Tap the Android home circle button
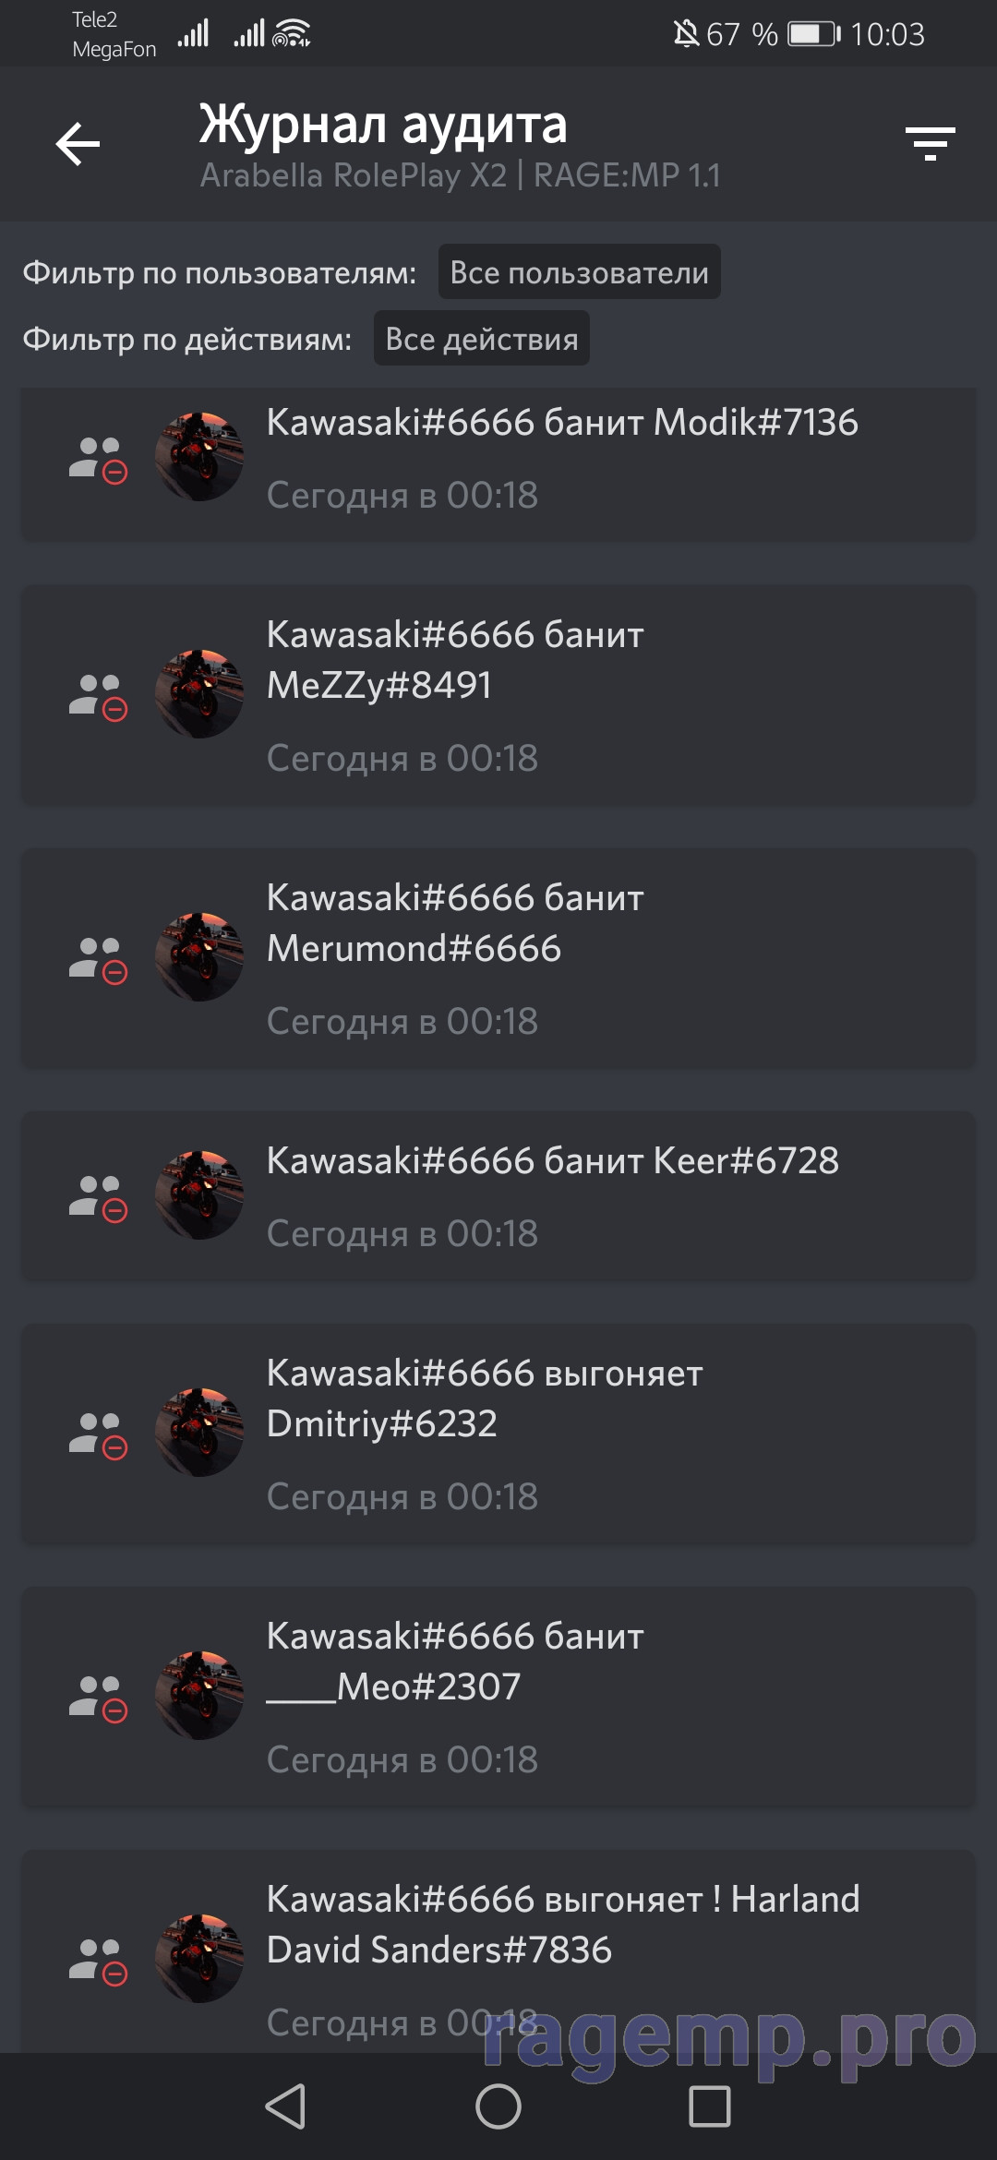Image resolution: width=997 pixels, height=2160 pixels. tap(498, 2106)
